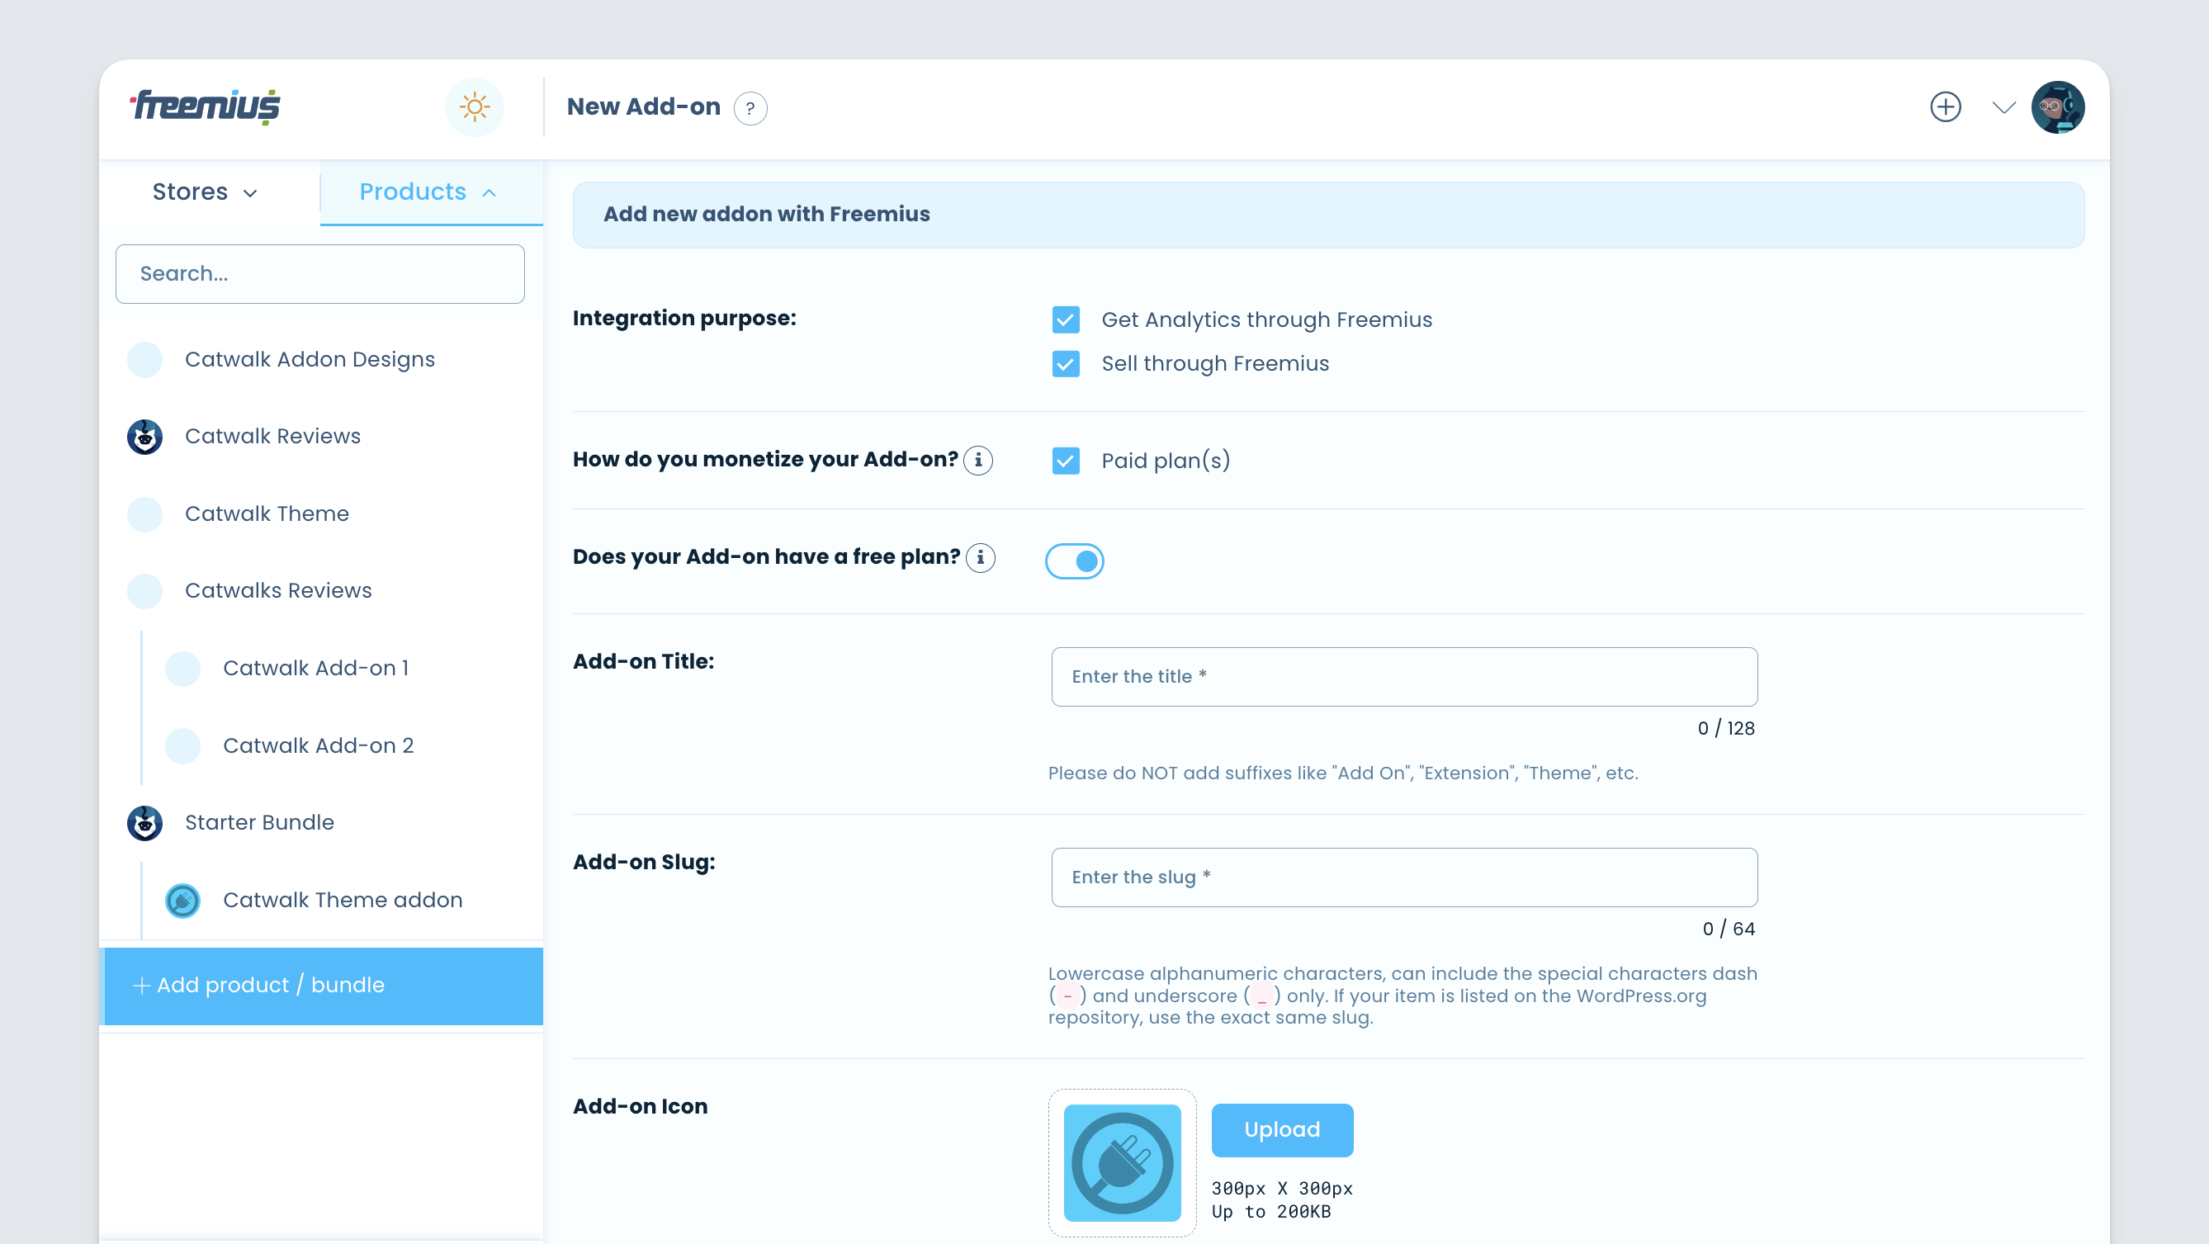Viewport: 2209px width, 1244px height.
Task: Select Catwalk Theme product
Action: pyautogui.click(x=322, y=513)
